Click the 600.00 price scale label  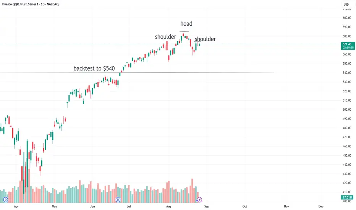click(x=347, y=18)
